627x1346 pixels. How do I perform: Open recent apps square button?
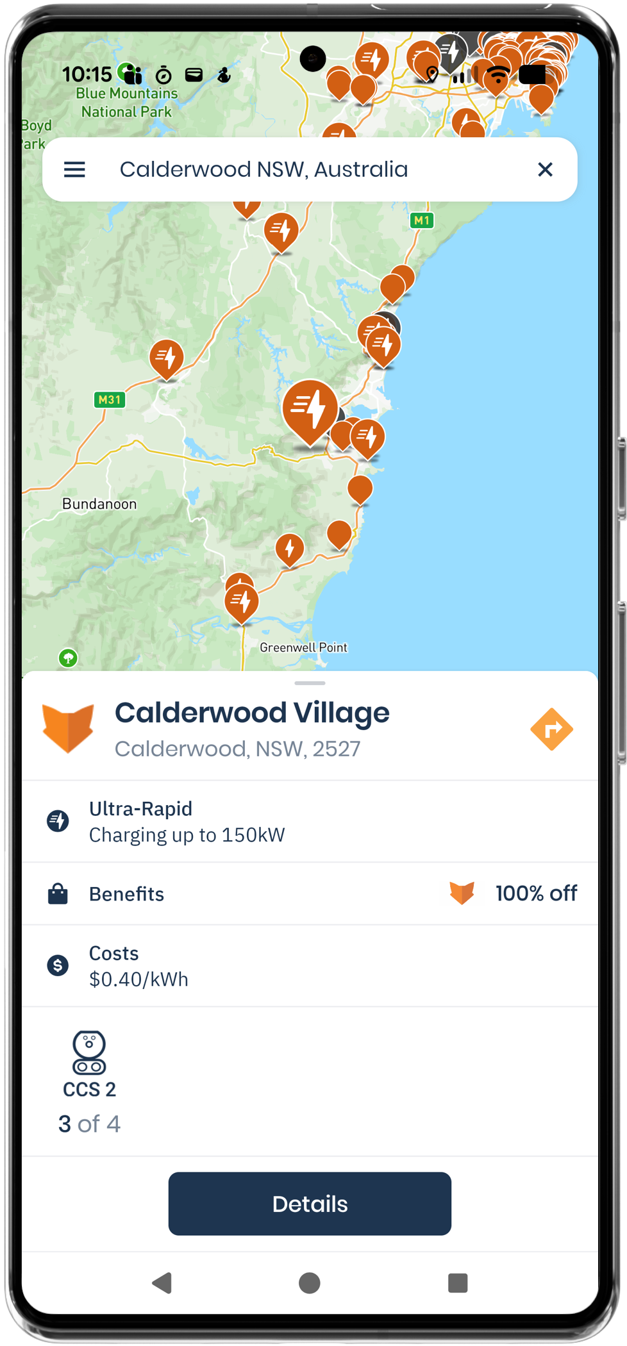[458, 1283]
